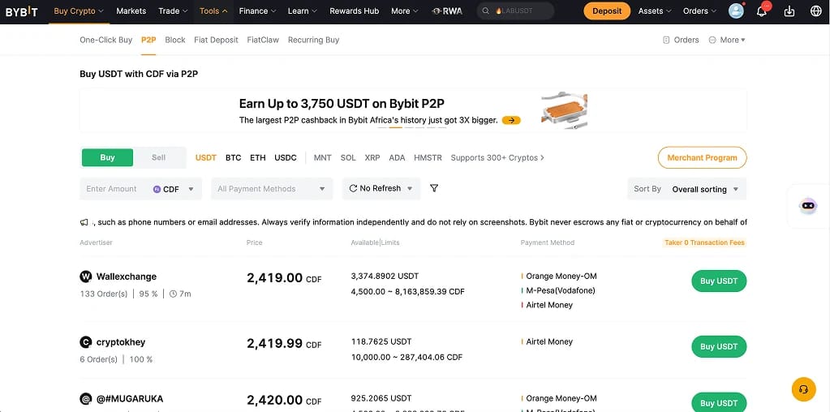The width and height of the screenshot is (830, 412).
Task: Switch to the Block tab
Action: coord(175,40)
